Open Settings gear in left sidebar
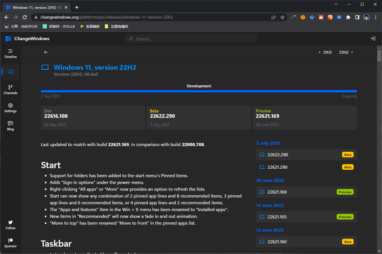The image size is (382, 254). tap(10, 108)
